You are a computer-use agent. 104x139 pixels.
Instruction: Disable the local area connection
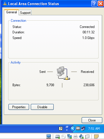point(42,107)
